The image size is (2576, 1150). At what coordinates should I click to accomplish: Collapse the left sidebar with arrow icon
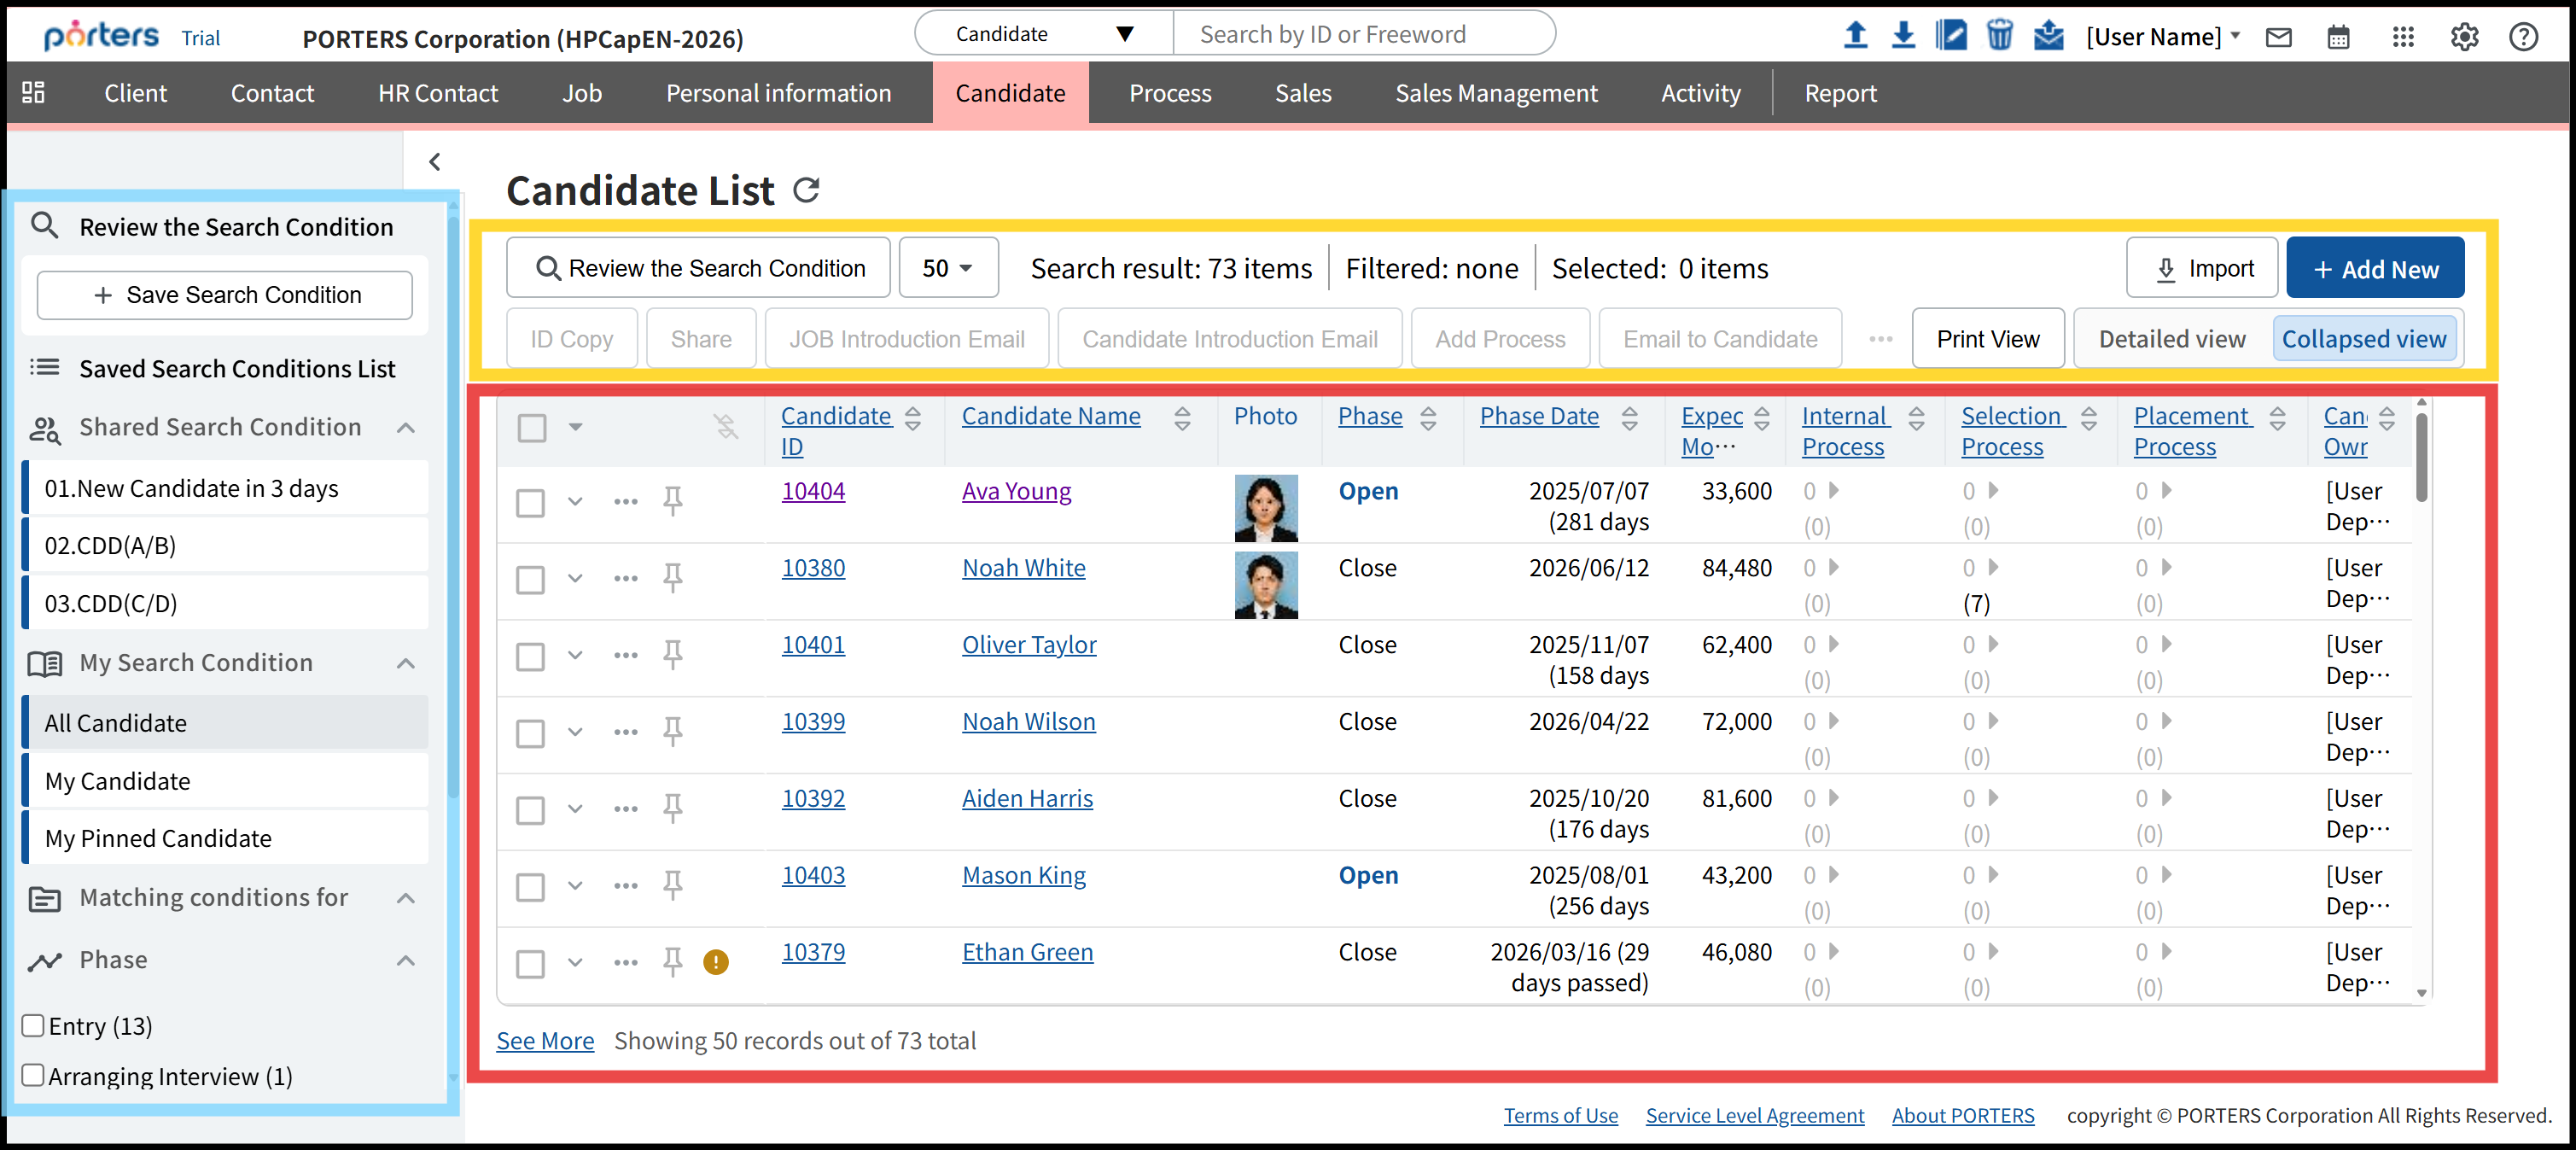click(435, 162)
